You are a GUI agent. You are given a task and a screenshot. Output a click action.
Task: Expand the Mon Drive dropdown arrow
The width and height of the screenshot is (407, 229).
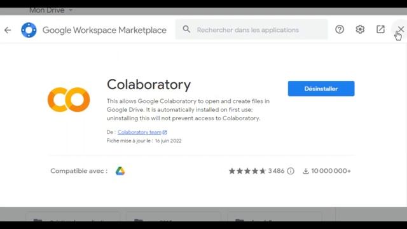coord(71,10)
